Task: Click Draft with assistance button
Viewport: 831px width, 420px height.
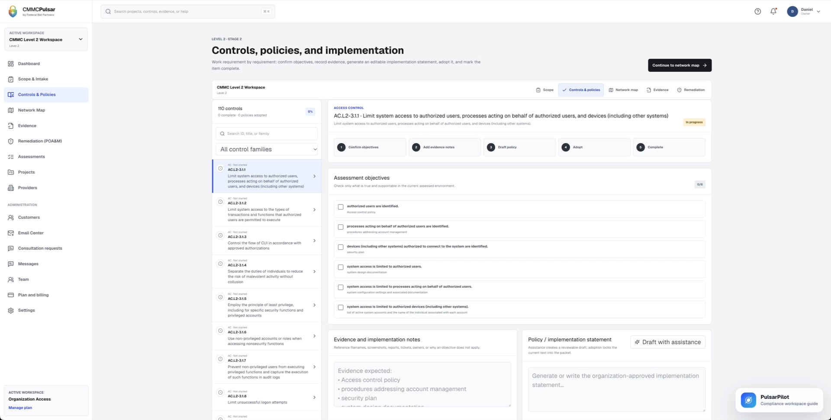Action: [x=668, y=342]
